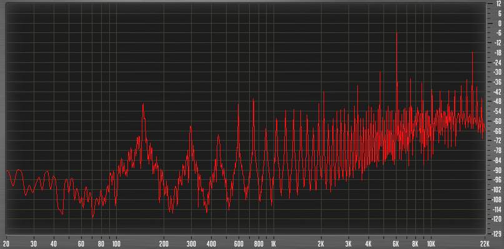Click the +12 dB level scale label
Image resolution: width=504 pixels, height=249 pixels.
pos(498,4)
